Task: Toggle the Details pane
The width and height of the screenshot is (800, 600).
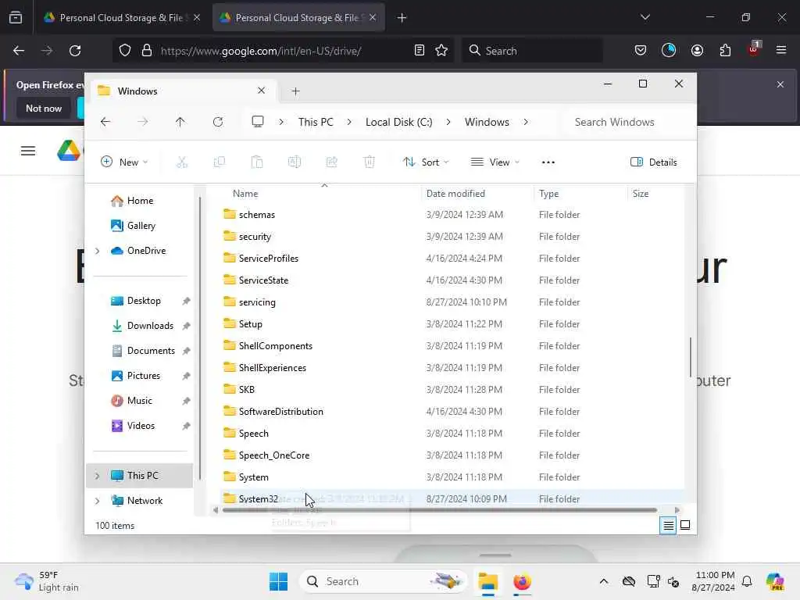Action: (x=654, y=162)
